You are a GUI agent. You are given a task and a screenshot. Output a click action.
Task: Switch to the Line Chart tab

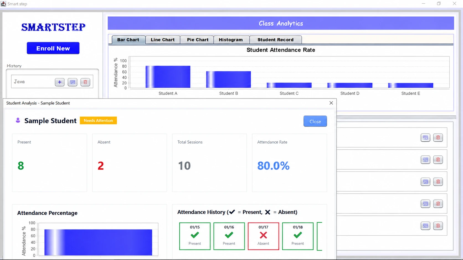point(163,40)
